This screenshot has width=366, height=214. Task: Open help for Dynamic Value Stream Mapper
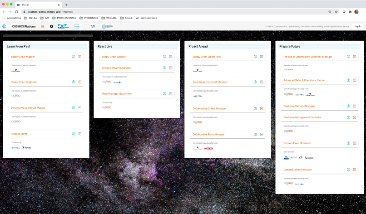[x=74, y=108]
